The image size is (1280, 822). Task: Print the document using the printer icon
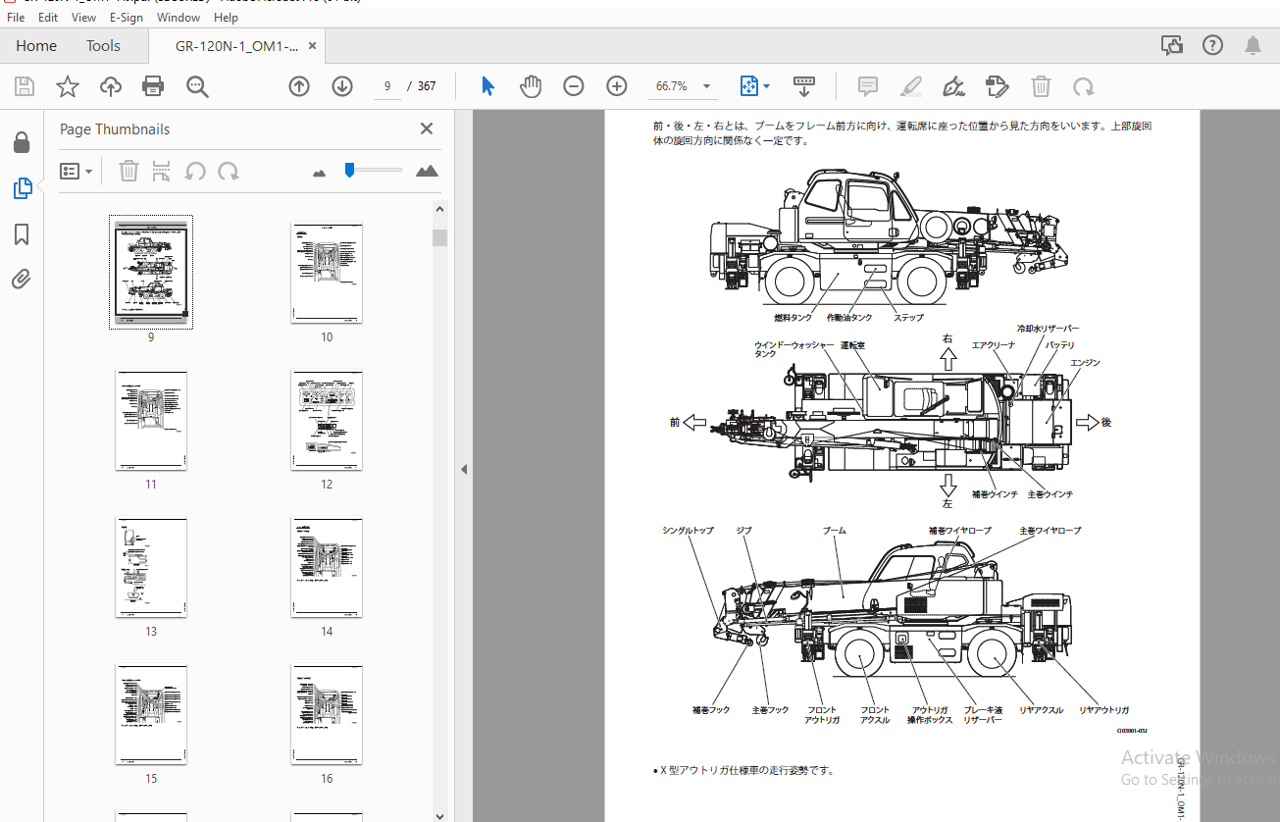(153, 86)
